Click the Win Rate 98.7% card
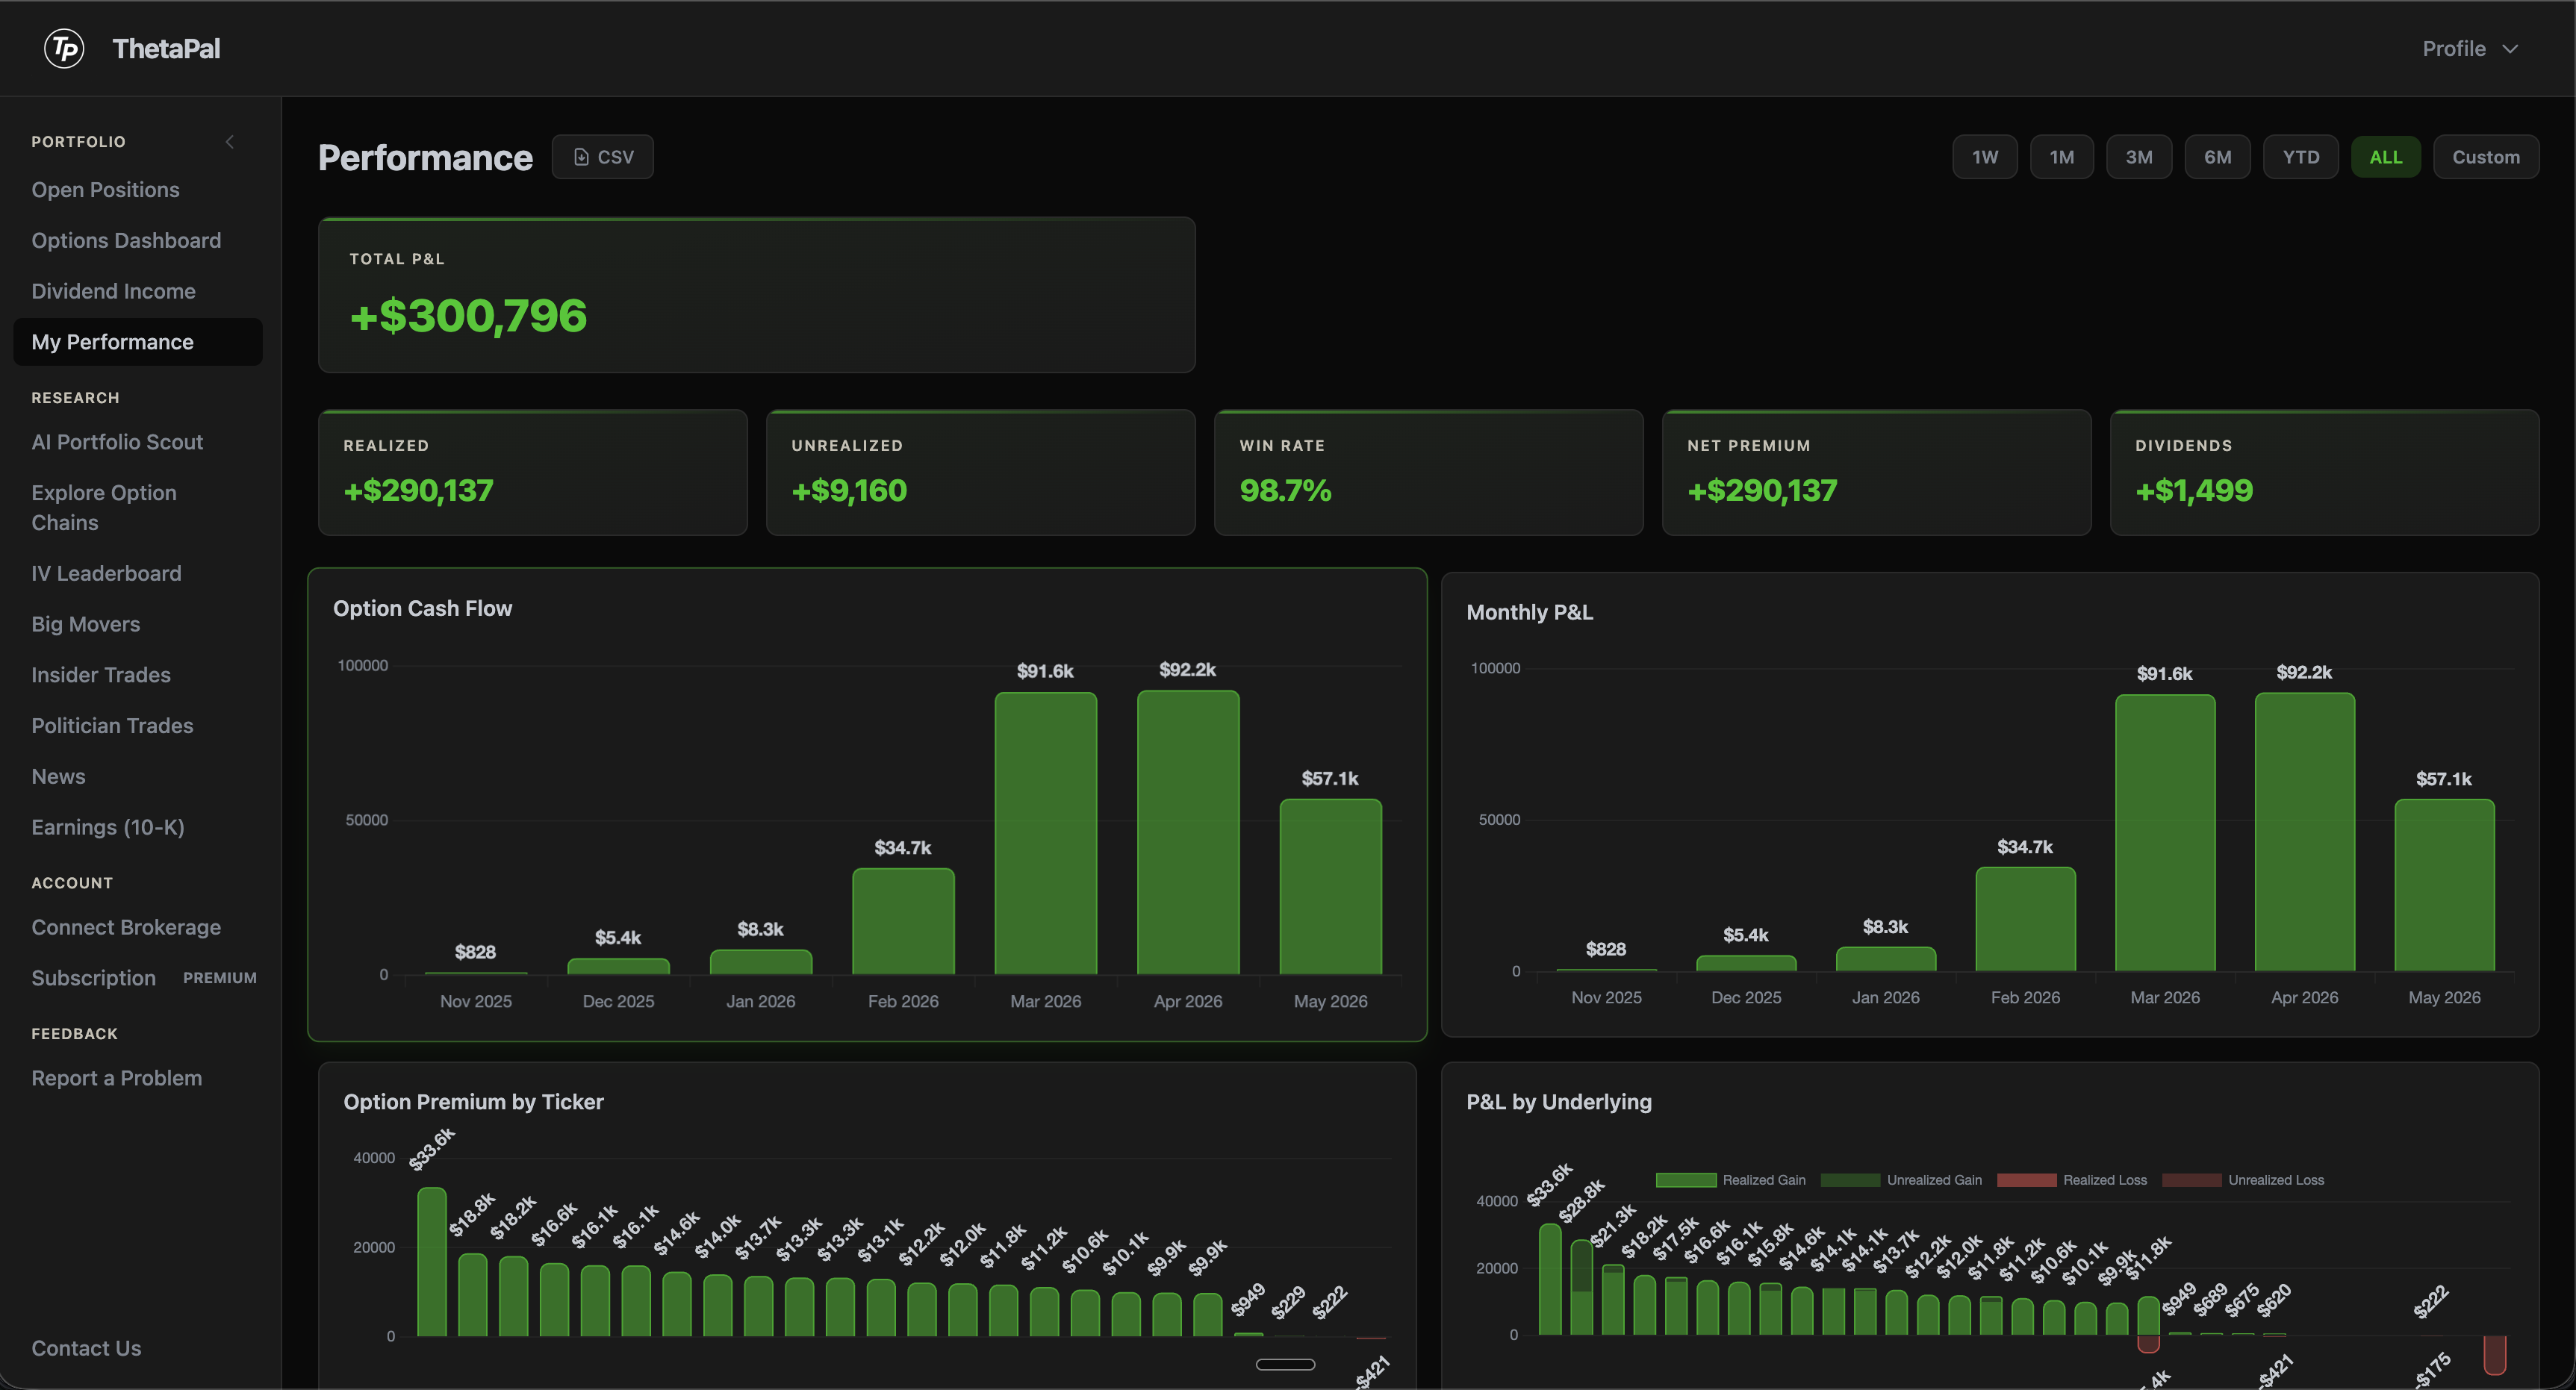 coord(1429,472)
